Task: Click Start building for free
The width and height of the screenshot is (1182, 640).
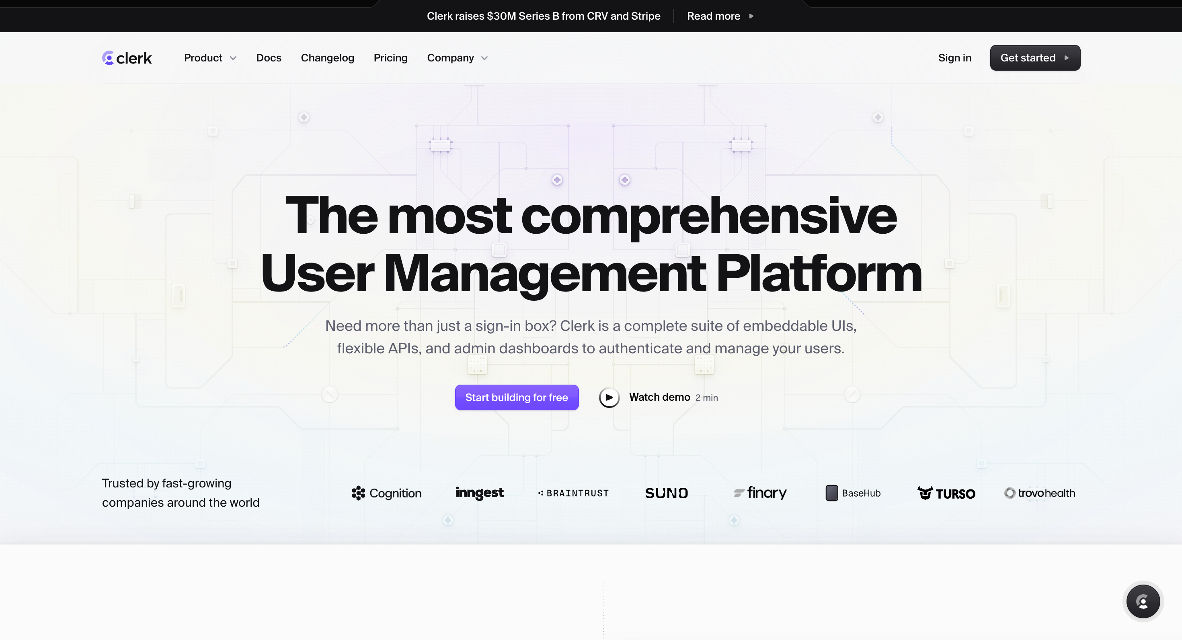Action: tap(517, 397)
